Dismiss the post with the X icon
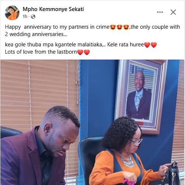185x185 pixels. coord(173,12)
